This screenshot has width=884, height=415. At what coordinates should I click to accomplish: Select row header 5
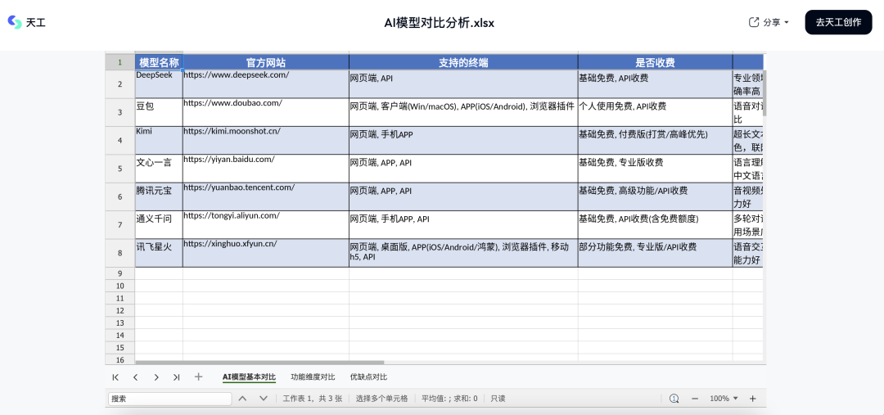[x=120, y=169]
